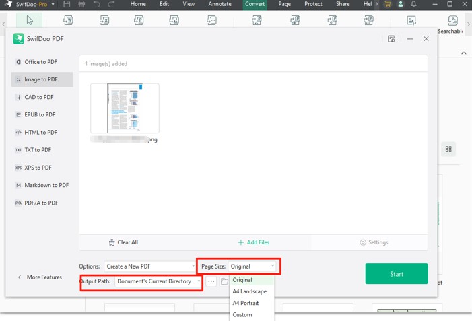472x321 pixels.
Task: Click Add Files
Action: click(254, 242)
